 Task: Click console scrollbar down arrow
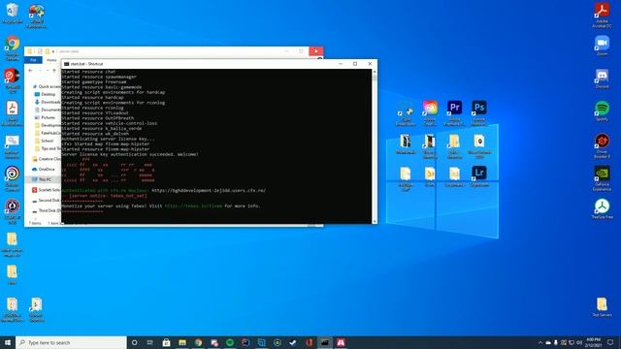tap(375, 222)
